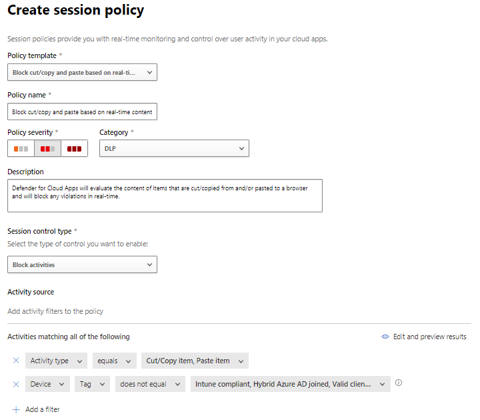Change the does not equal operator
Viewport: 480px width, 420px height.
coord(149,384)
